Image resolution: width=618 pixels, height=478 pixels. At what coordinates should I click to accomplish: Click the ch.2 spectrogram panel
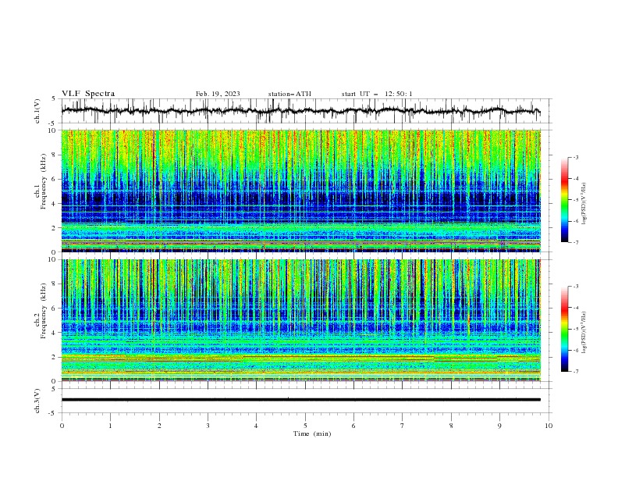300,320
